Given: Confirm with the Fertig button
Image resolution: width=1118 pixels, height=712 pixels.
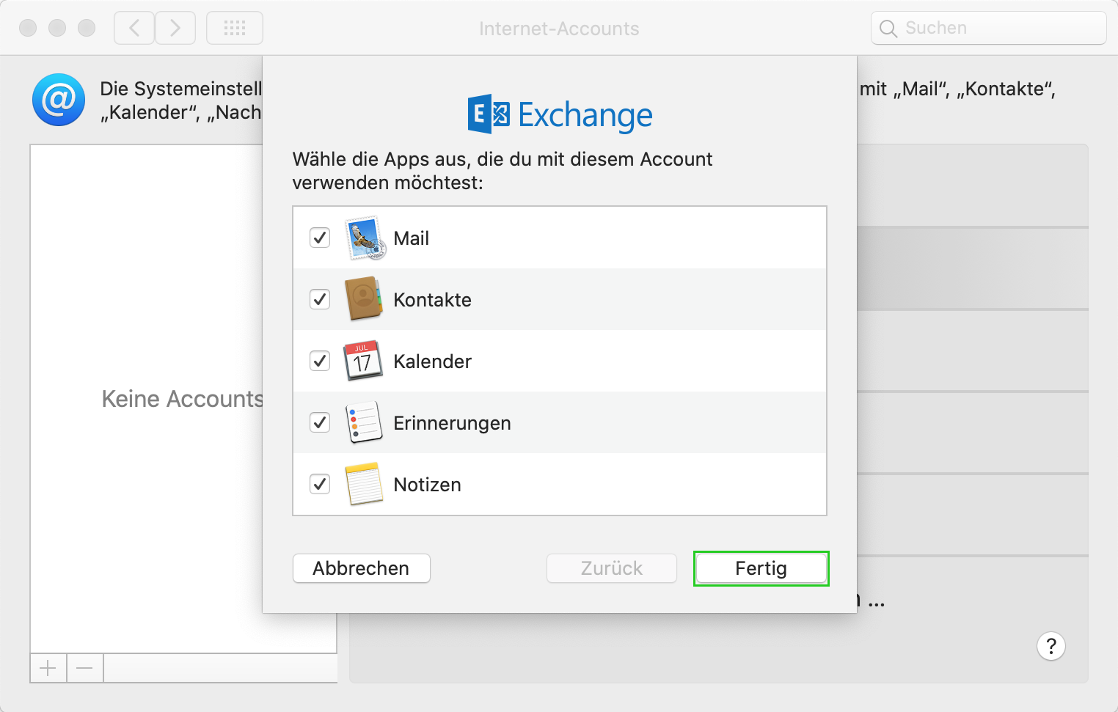Looking at the screenshot, I should point(761,568).
